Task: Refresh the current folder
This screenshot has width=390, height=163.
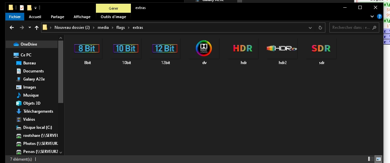Action: 320,28
